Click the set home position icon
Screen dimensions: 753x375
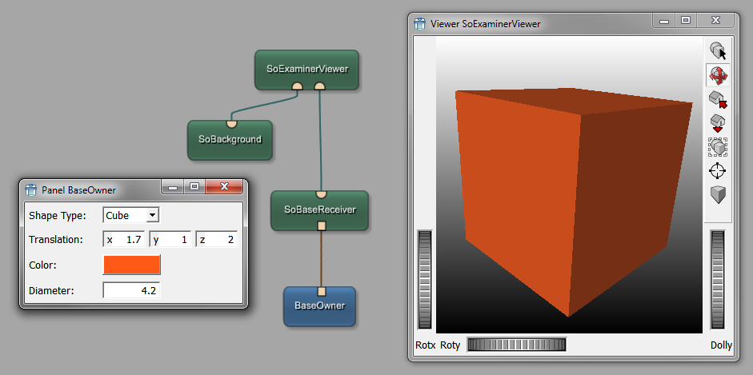[x=718, y=123]
